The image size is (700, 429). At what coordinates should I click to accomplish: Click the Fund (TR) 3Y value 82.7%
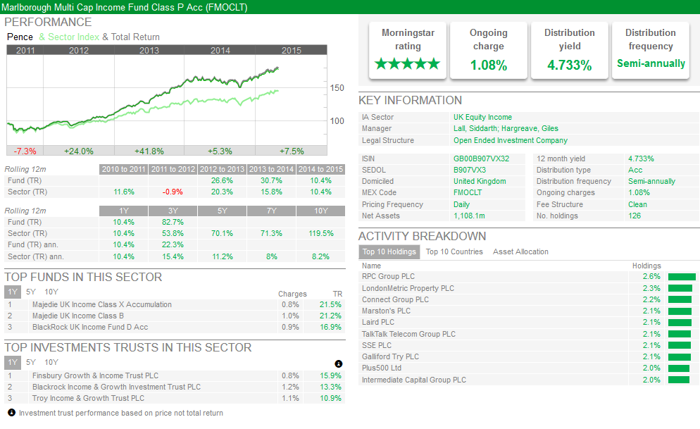(173, 222)
